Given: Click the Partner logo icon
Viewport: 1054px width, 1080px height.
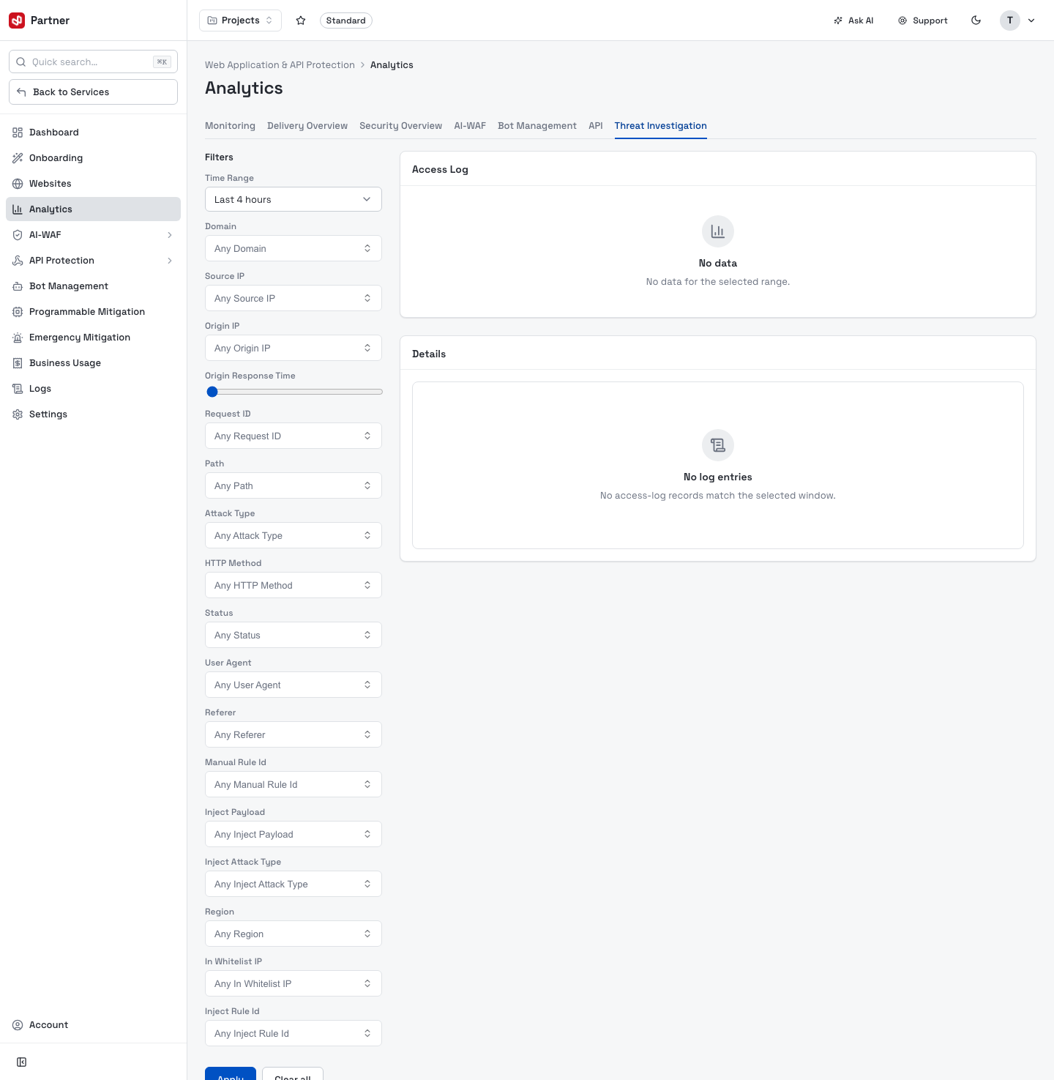Looking at the screenshot, I should (x=17, y=21).
